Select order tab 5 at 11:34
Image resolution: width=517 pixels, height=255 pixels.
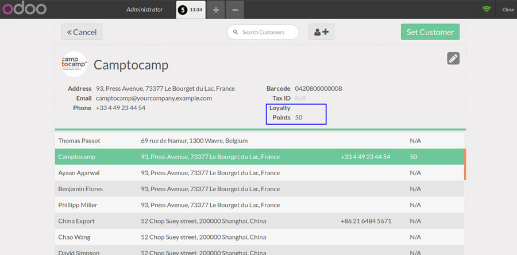click(191, 10)
